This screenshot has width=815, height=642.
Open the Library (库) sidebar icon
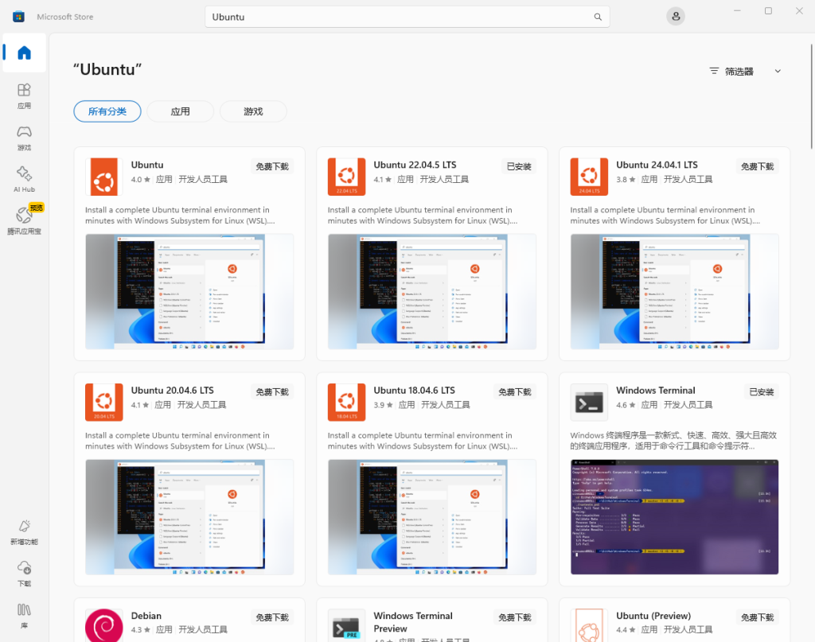coord(24,617)
